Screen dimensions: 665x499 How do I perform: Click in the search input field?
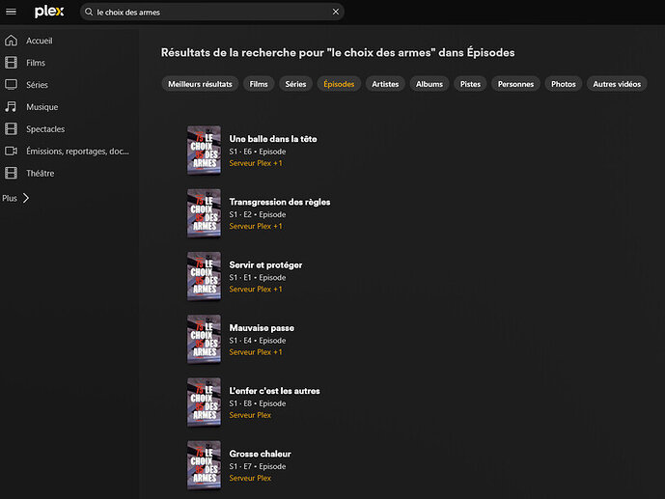point(212,12)
